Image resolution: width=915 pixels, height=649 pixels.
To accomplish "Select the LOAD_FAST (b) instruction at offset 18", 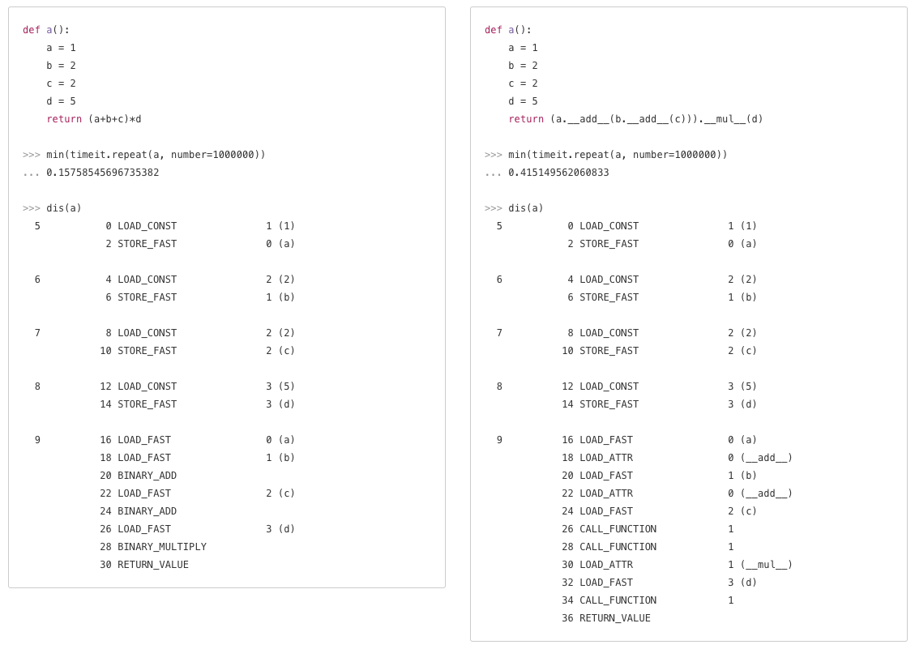I will click(x=197, y=458).
